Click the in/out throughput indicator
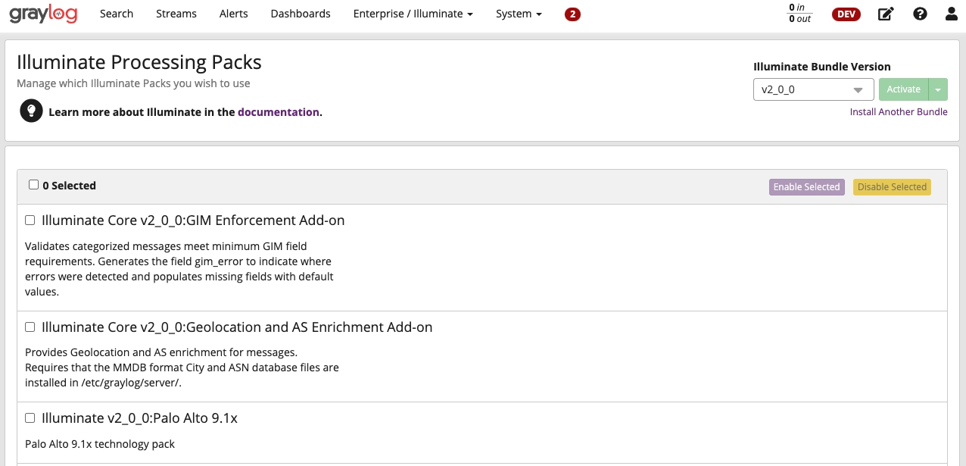966x466 pixels. [799, 14]
